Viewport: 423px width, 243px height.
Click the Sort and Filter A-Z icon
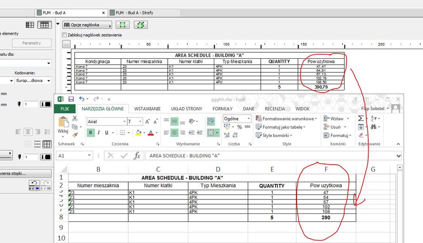point(373,118)
